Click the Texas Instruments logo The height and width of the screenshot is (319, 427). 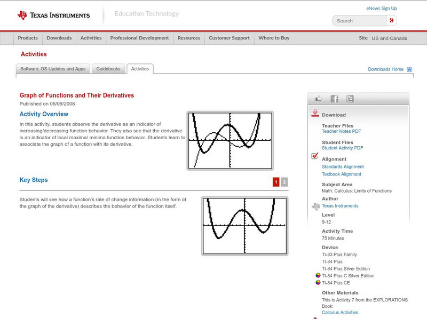tap(53, 15)
